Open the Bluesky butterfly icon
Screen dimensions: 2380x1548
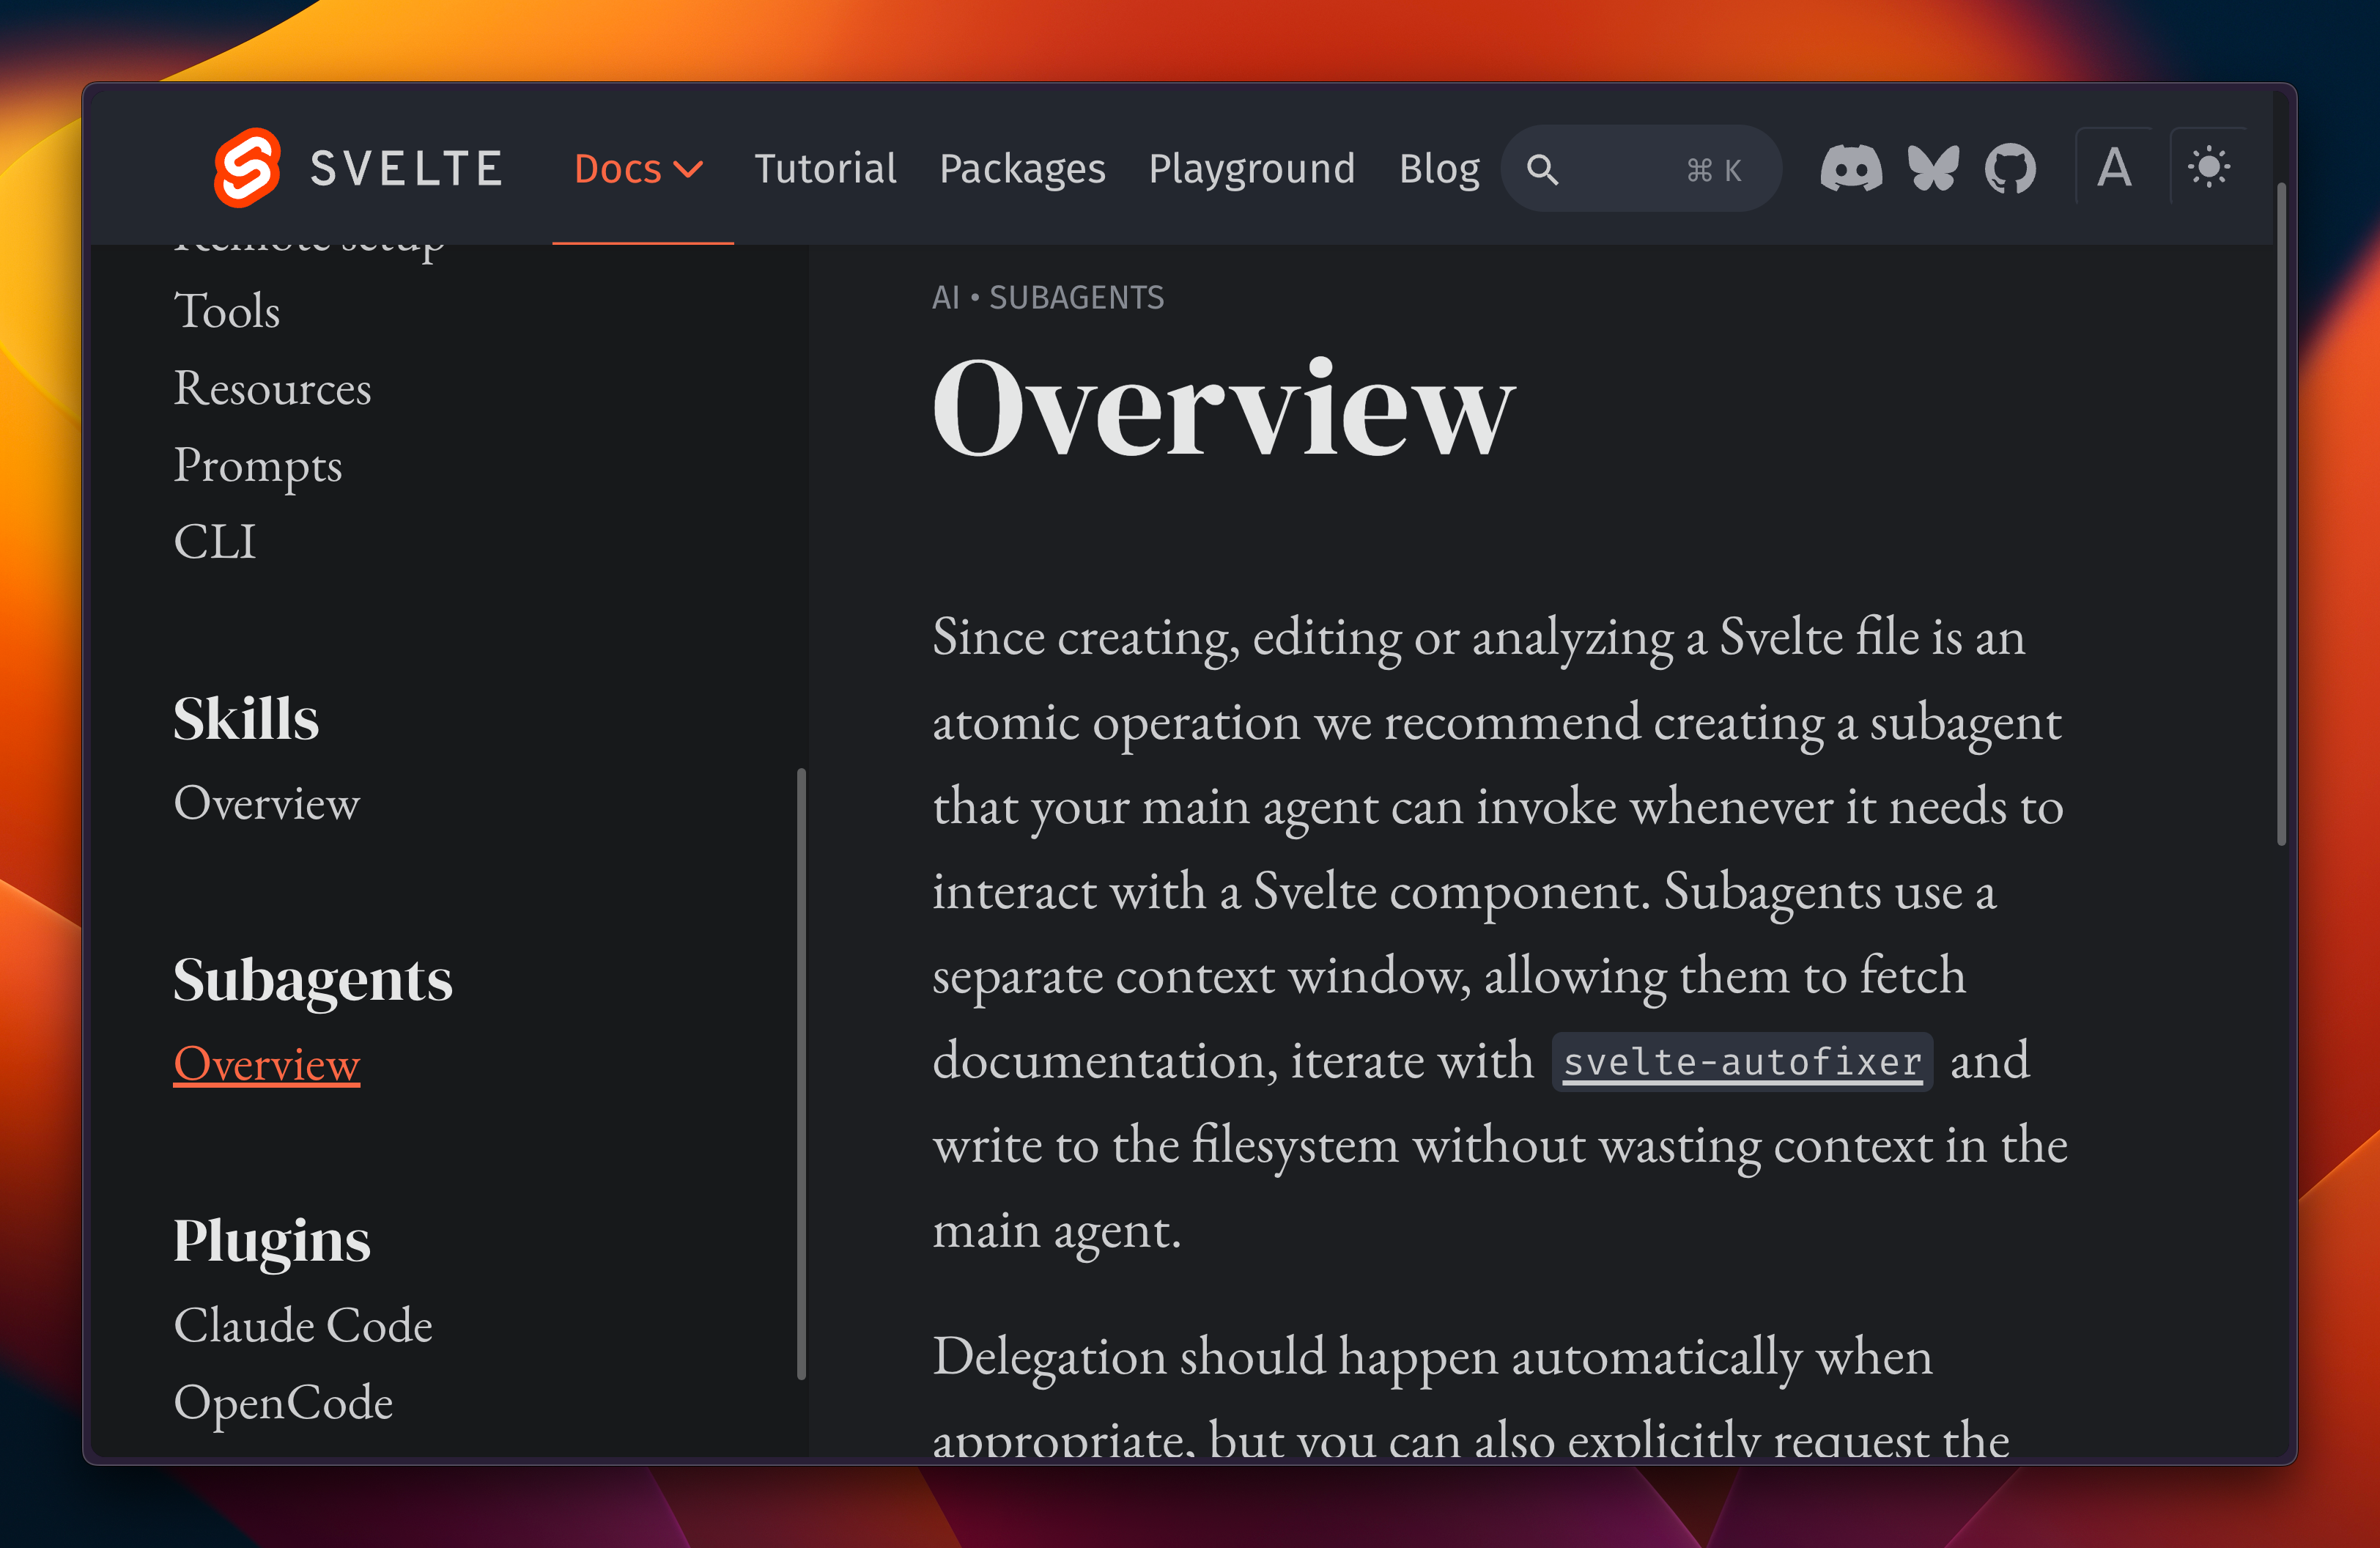(x=1933, y=168)
